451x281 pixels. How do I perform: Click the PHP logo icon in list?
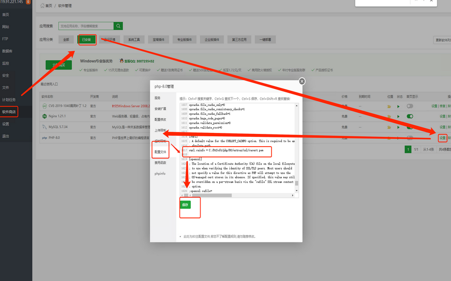tap(45, 138)
